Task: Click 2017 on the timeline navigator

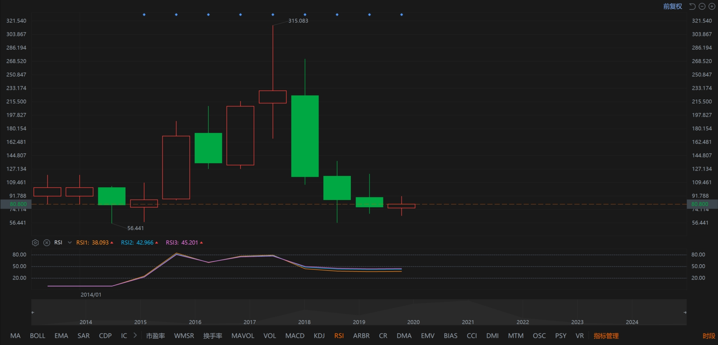Action: tap(250, 322)
